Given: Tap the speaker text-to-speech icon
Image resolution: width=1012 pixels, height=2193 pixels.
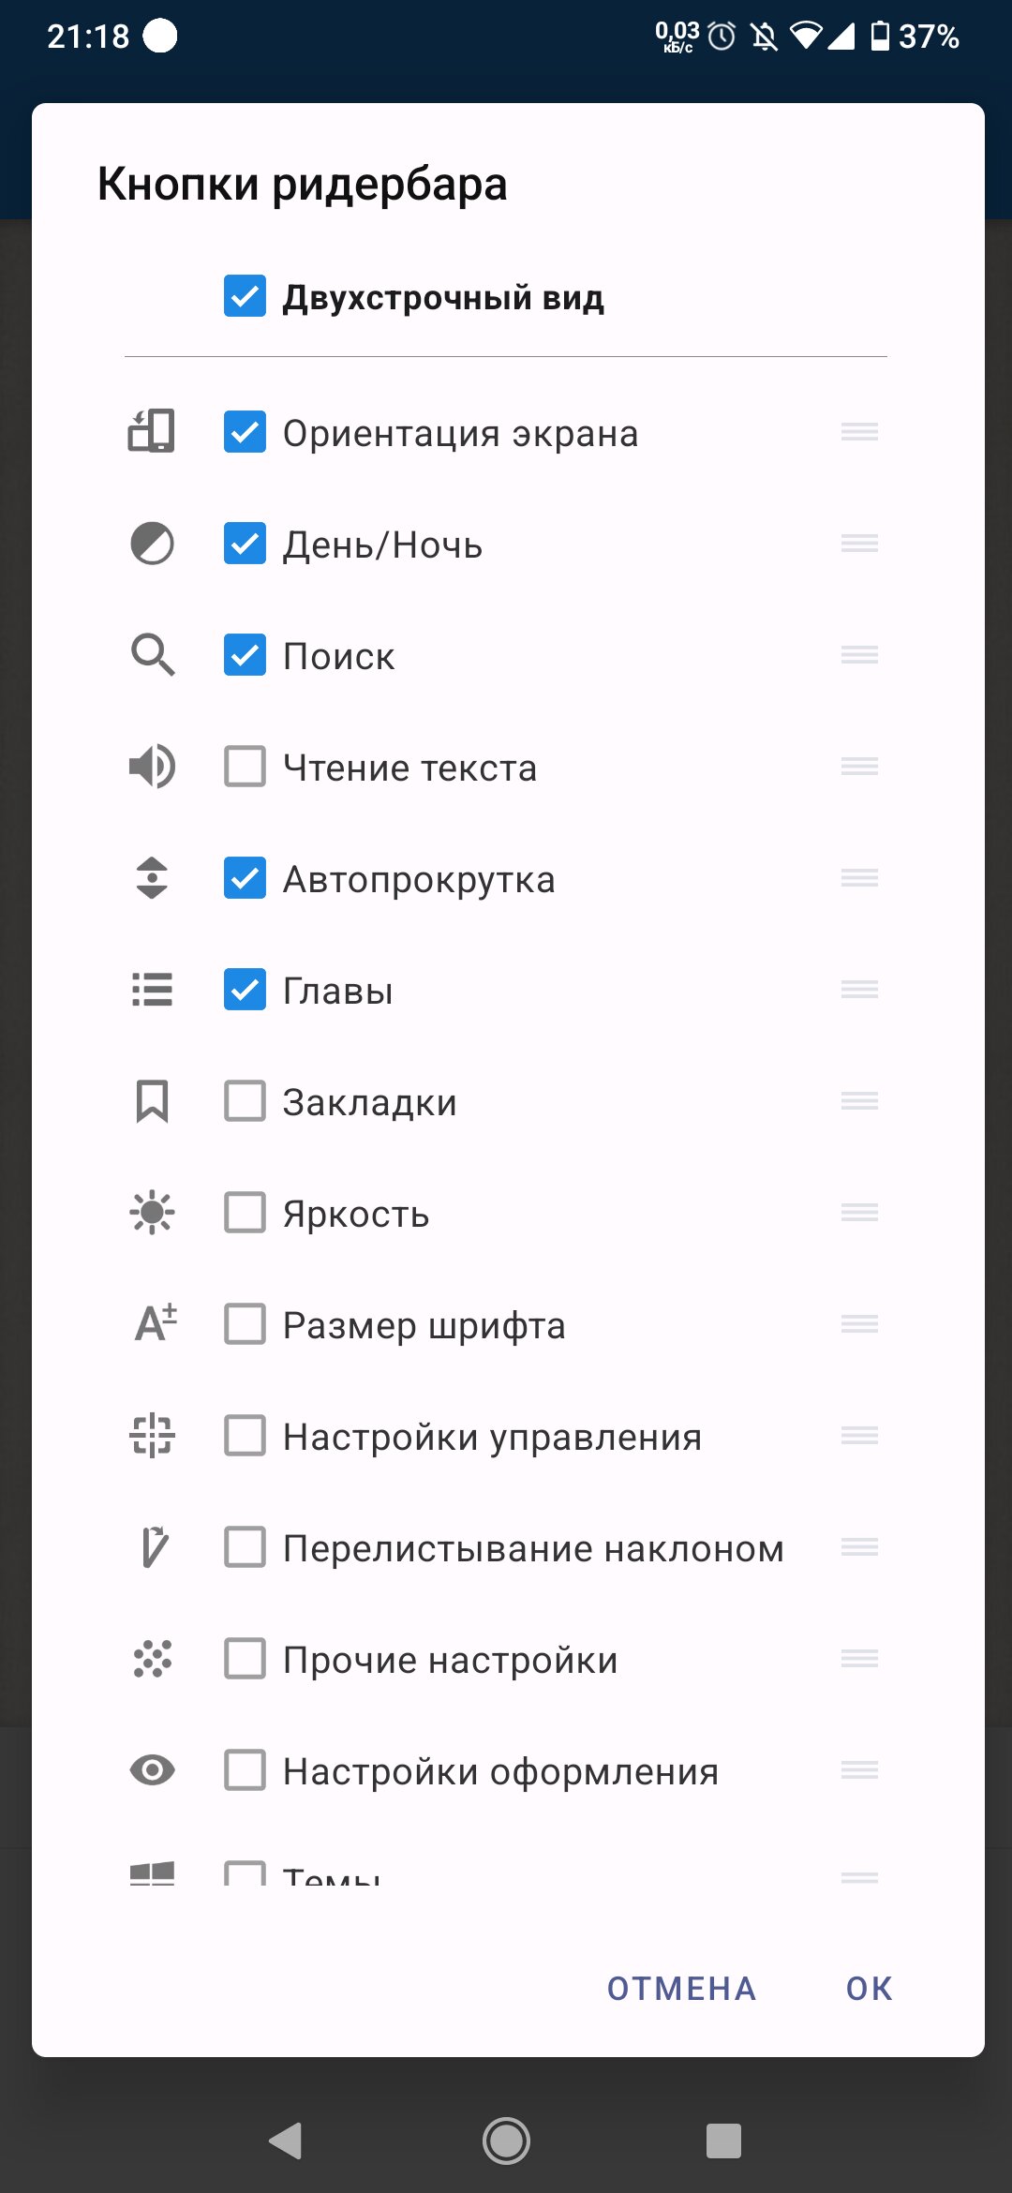Looking at the screenshot, I should click(x=152, y=767).
